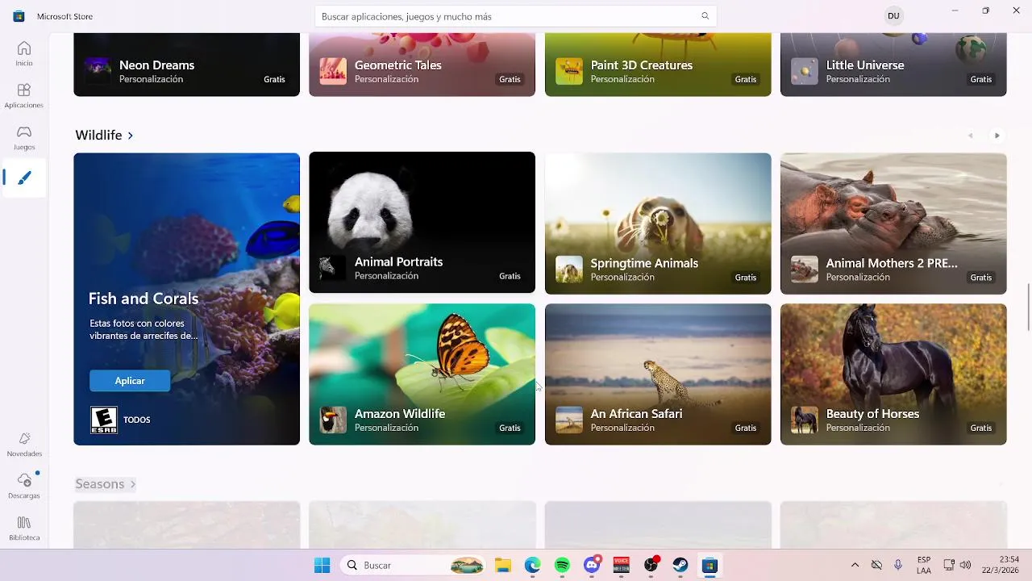This screenshot has height=581, width=1032.
Task: Open Steam from the taskbar
Action: (x=680, y=566)
